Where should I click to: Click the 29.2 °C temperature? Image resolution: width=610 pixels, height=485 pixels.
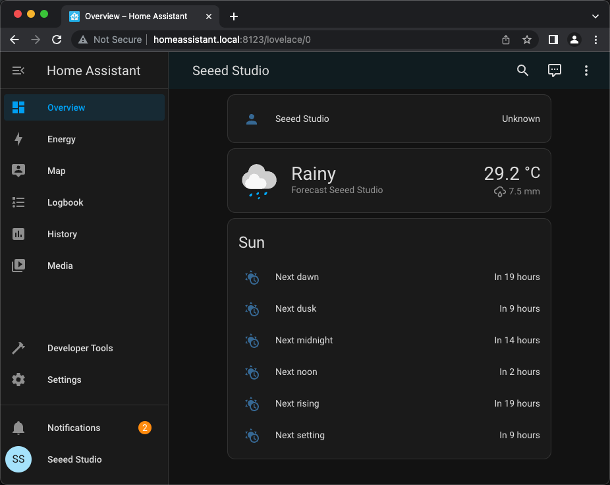tap(512, 173)
